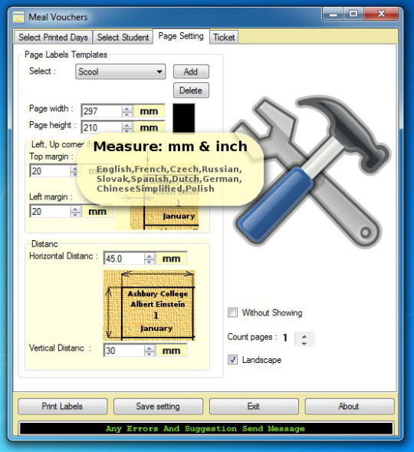Minimize the Meal Vouchers window

click(333, 14)
